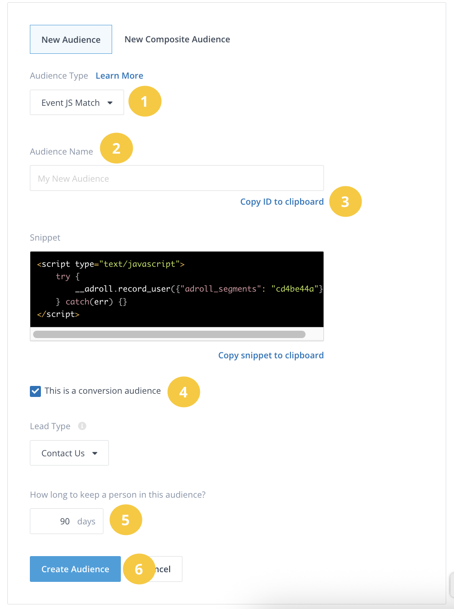Click the yellow step 5 badge

click(x=125, y=520)
